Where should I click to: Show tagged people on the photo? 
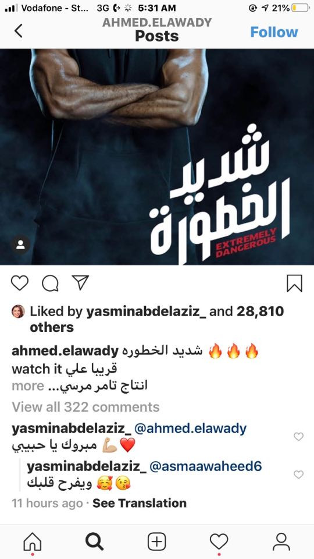click(21, 245)
